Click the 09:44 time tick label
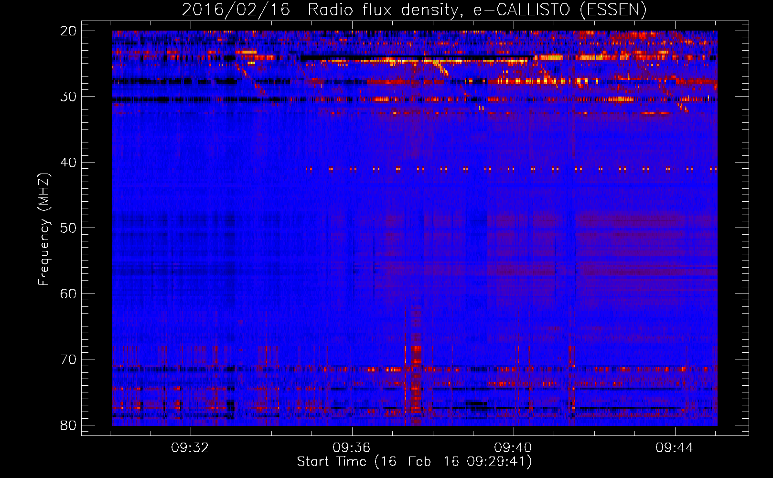The height and width of the screenshot is (478, 773). [675, 448]
